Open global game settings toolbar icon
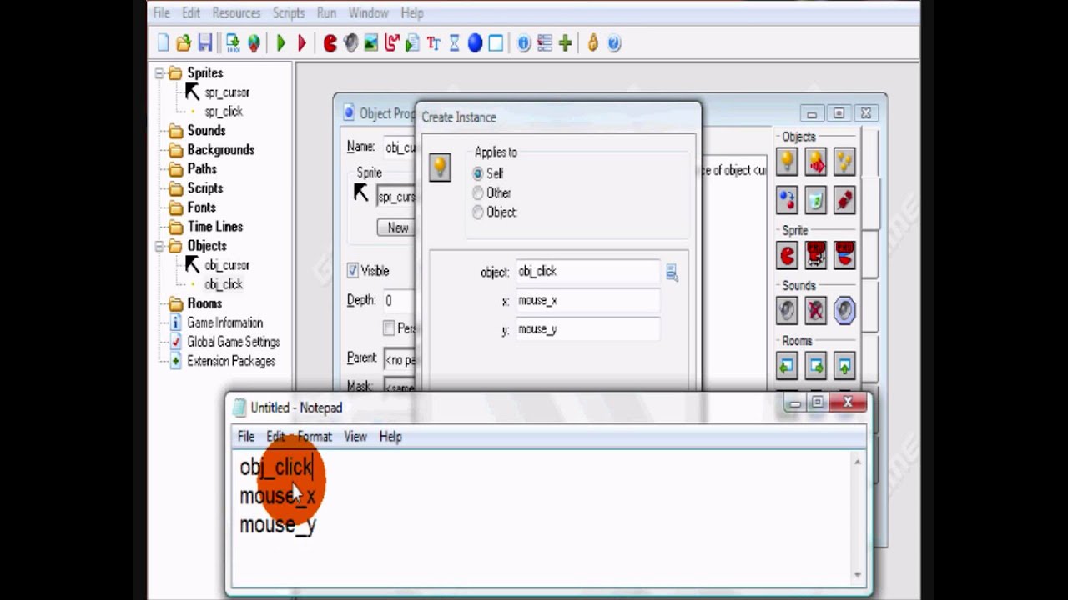 (545, 43)
